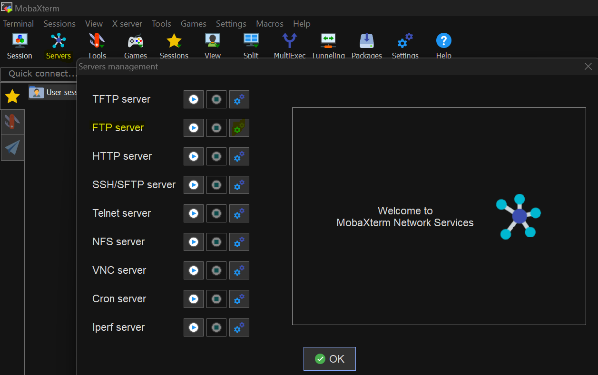The image size is (598, 375).
Task: Start the Iperf server
Action: [194, 327]
